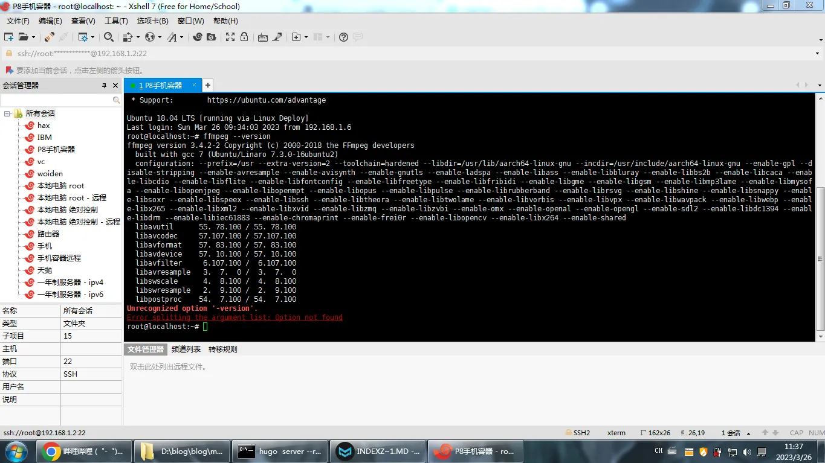Select the 路由器 session in tree
This screenshot has height=463, width=825.
(48, 234)
